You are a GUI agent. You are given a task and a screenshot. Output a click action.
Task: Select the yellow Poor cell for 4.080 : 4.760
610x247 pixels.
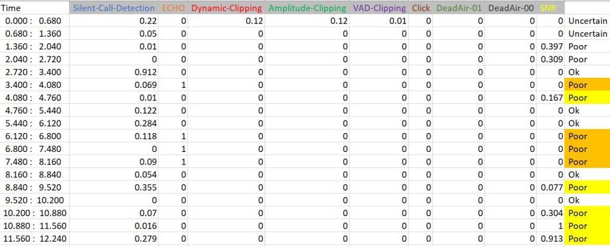(587, 97)
